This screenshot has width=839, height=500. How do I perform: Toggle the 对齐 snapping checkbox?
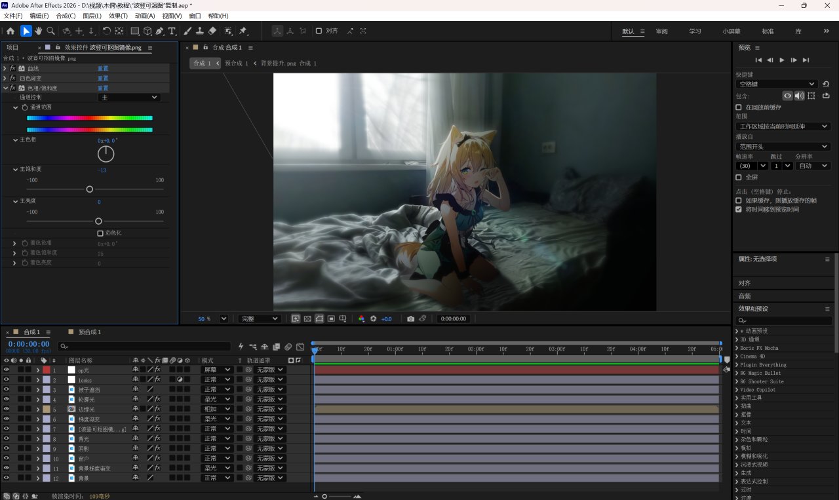[319, 31]
